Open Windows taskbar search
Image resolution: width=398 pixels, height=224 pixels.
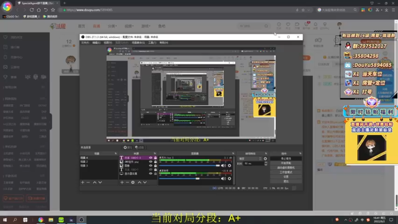coord(15,220)
